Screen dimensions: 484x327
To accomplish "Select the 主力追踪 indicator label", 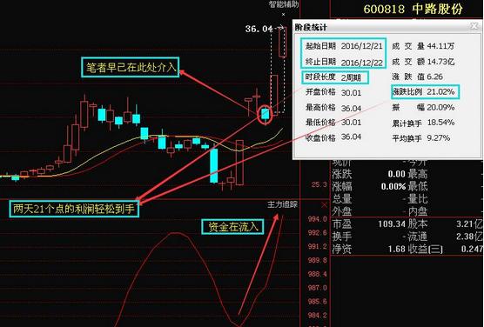I will pos(282,204).
